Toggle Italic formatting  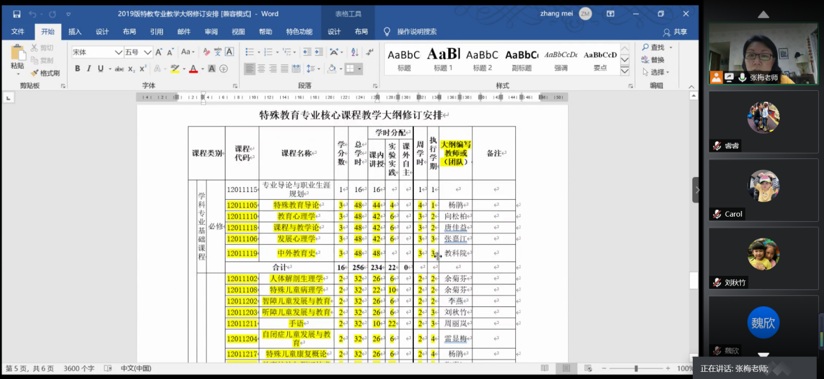tap(89, 69)
